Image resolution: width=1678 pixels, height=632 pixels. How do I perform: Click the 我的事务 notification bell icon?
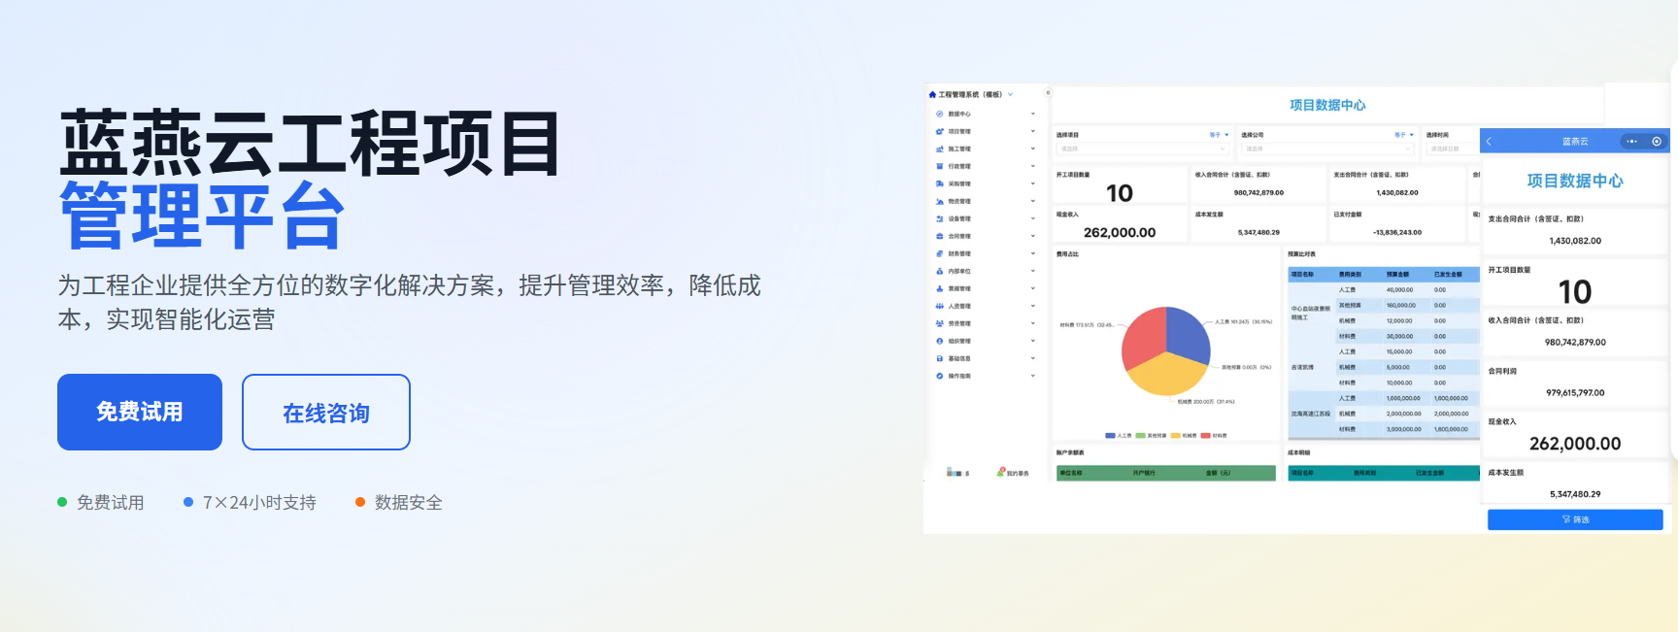click(x=1000, y=472)
